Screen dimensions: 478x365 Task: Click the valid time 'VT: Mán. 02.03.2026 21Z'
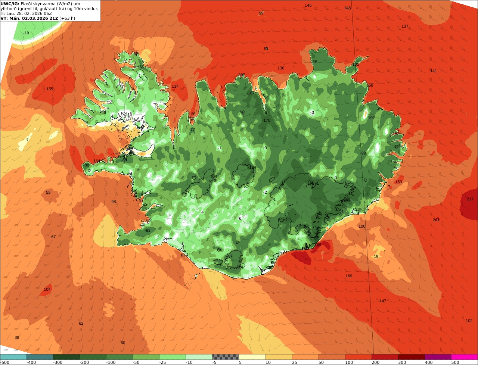pos(29,18)
